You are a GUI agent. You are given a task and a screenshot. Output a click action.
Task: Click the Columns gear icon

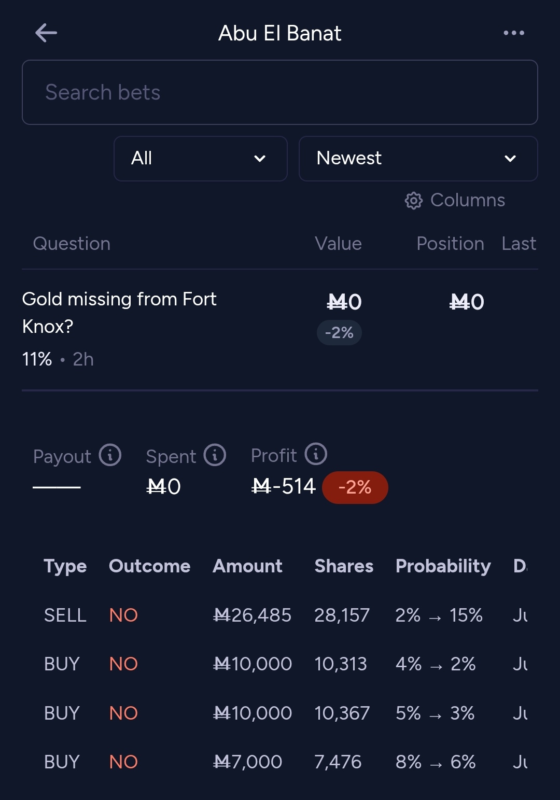[x=414, y=201]
